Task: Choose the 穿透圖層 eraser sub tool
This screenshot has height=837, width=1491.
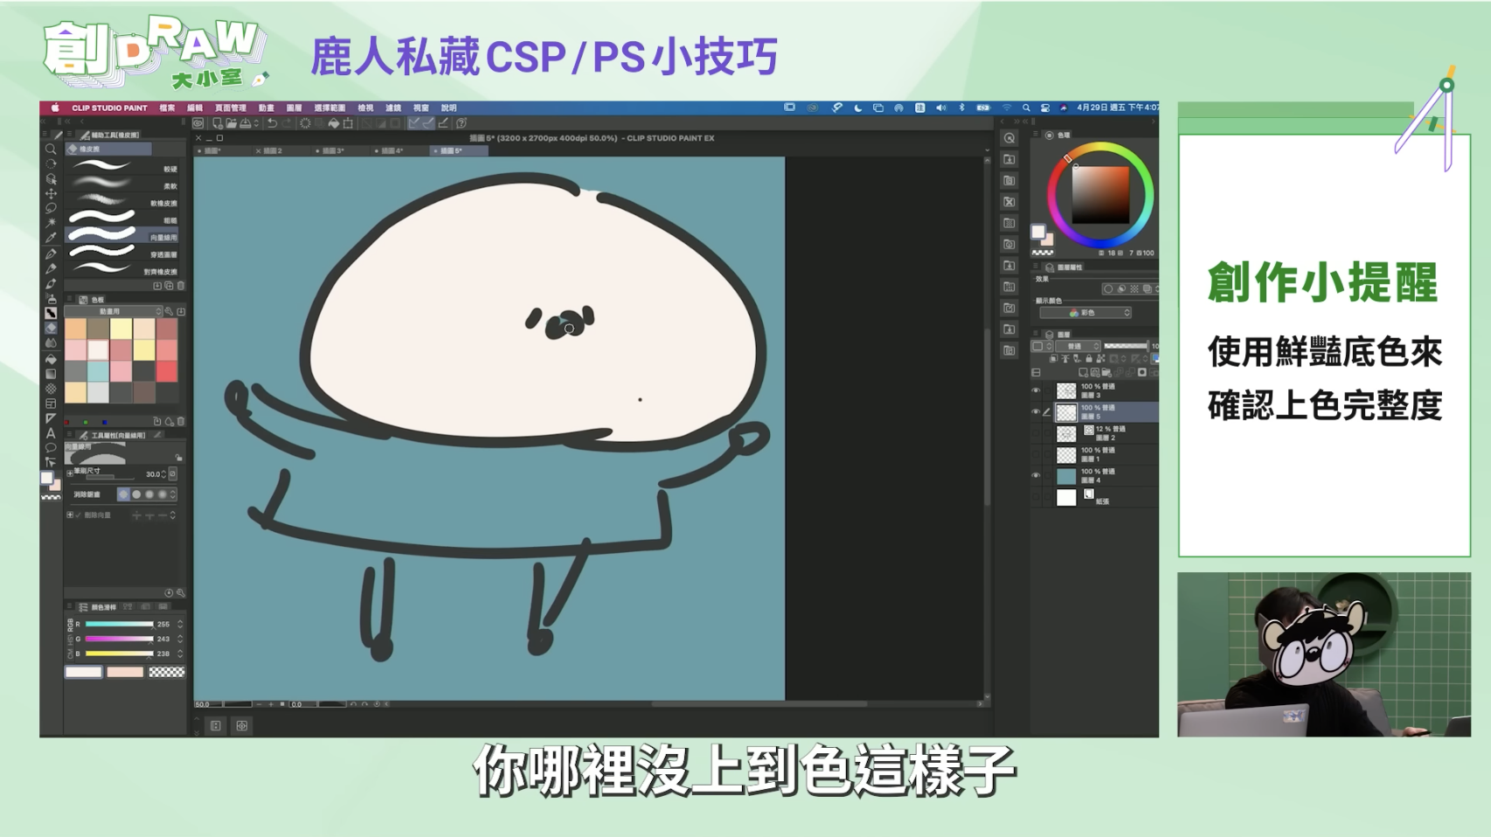Action: pyautogui.click(x=122, y=253)
